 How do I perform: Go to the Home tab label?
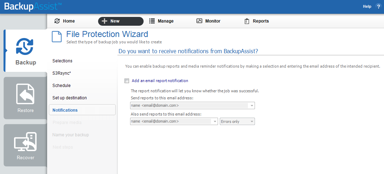pos(69,21)
